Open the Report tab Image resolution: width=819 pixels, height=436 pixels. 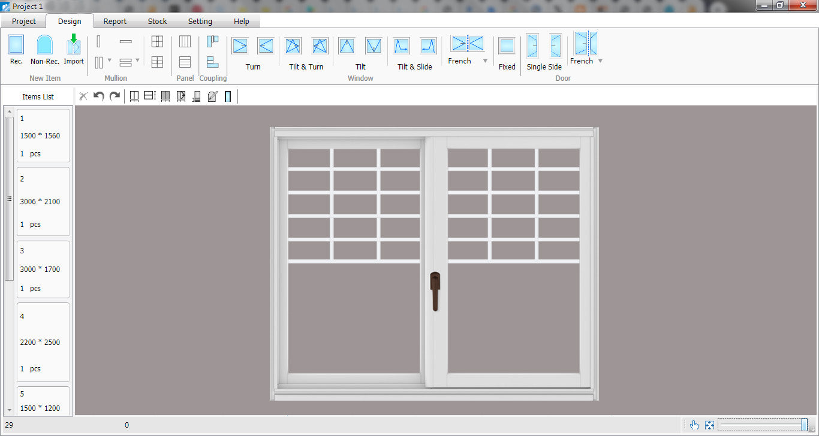pos(115,21)
